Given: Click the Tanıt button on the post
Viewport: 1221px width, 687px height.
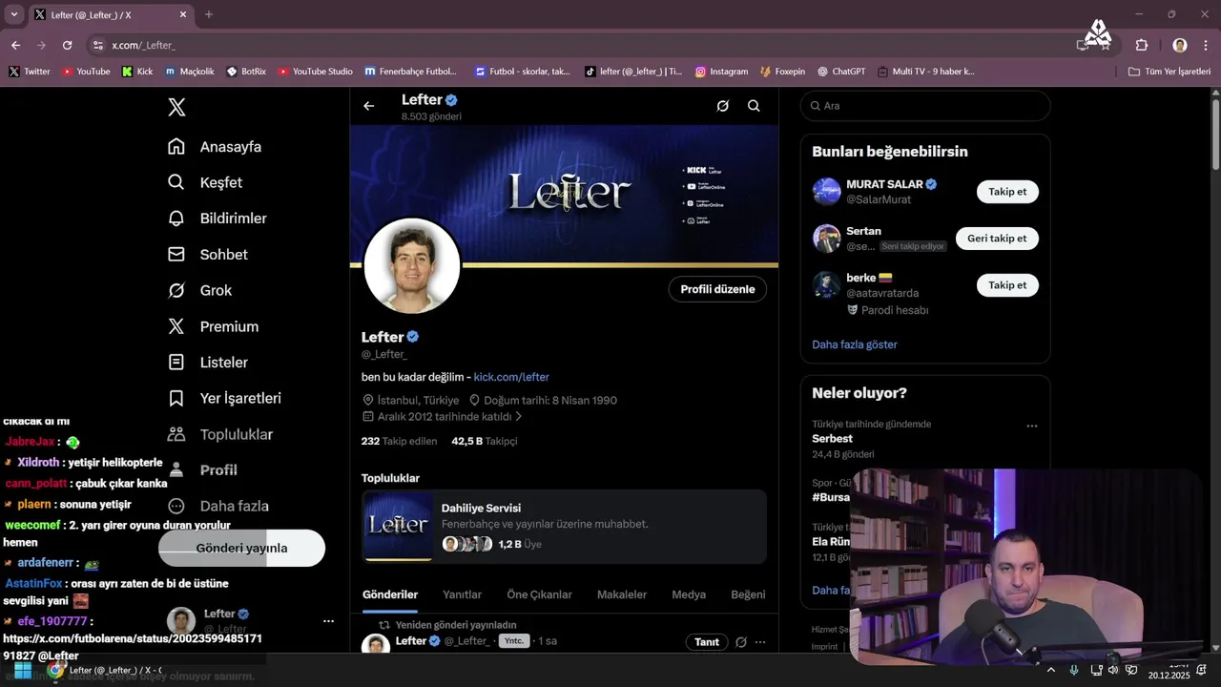Looking at the screenshot, I should [707, 642].
